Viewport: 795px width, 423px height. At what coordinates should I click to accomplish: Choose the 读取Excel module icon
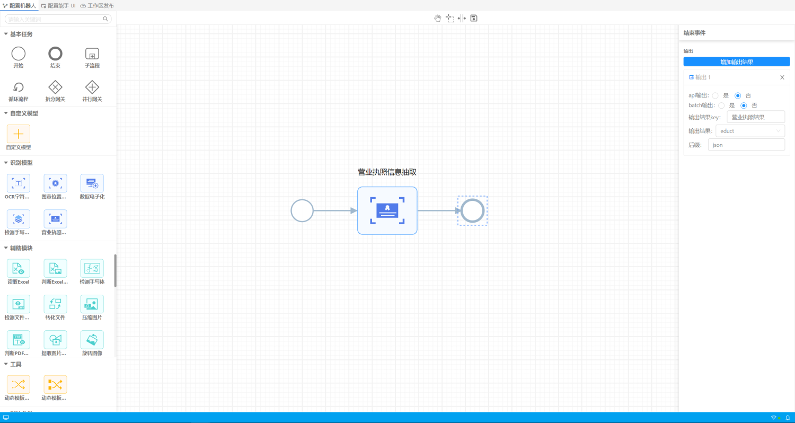point(19,268)
